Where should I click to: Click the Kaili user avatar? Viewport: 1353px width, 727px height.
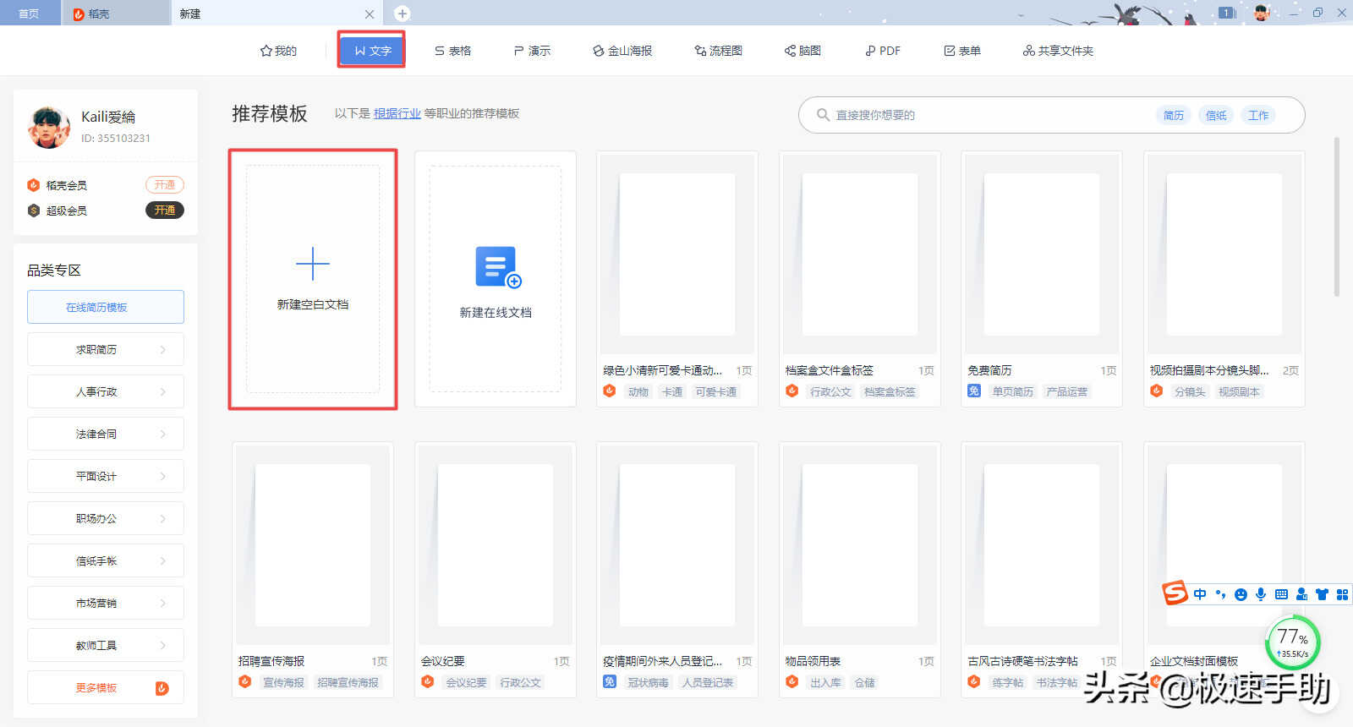click(49, 128)
